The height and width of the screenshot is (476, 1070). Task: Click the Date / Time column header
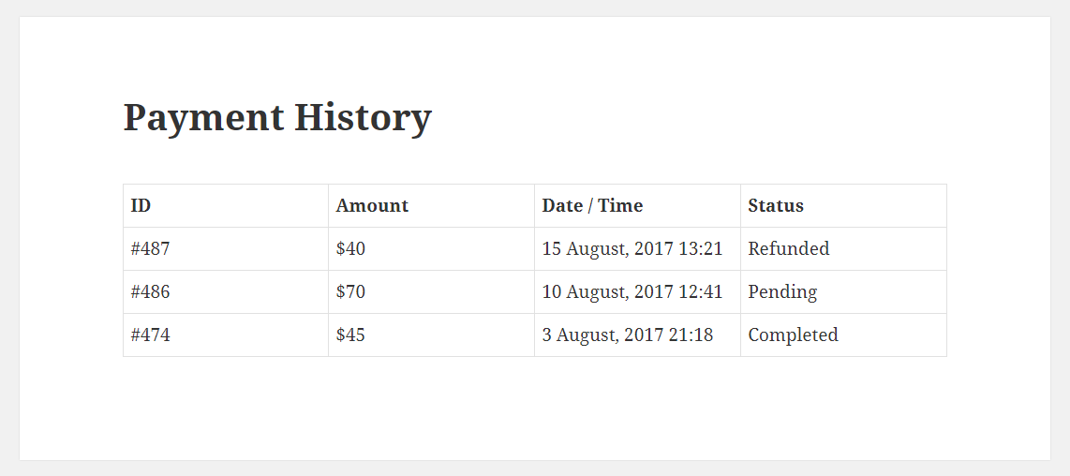pos(592,205)
